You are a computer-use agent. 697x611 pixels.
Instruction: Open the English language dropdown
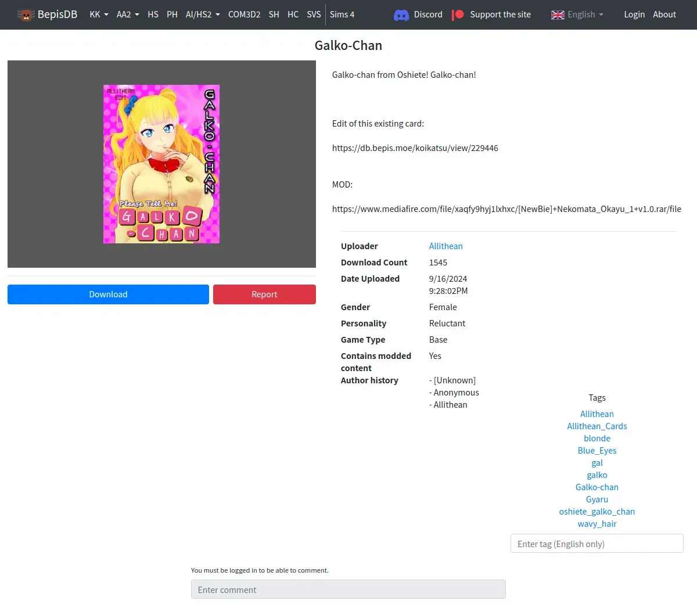coord(585,15)
